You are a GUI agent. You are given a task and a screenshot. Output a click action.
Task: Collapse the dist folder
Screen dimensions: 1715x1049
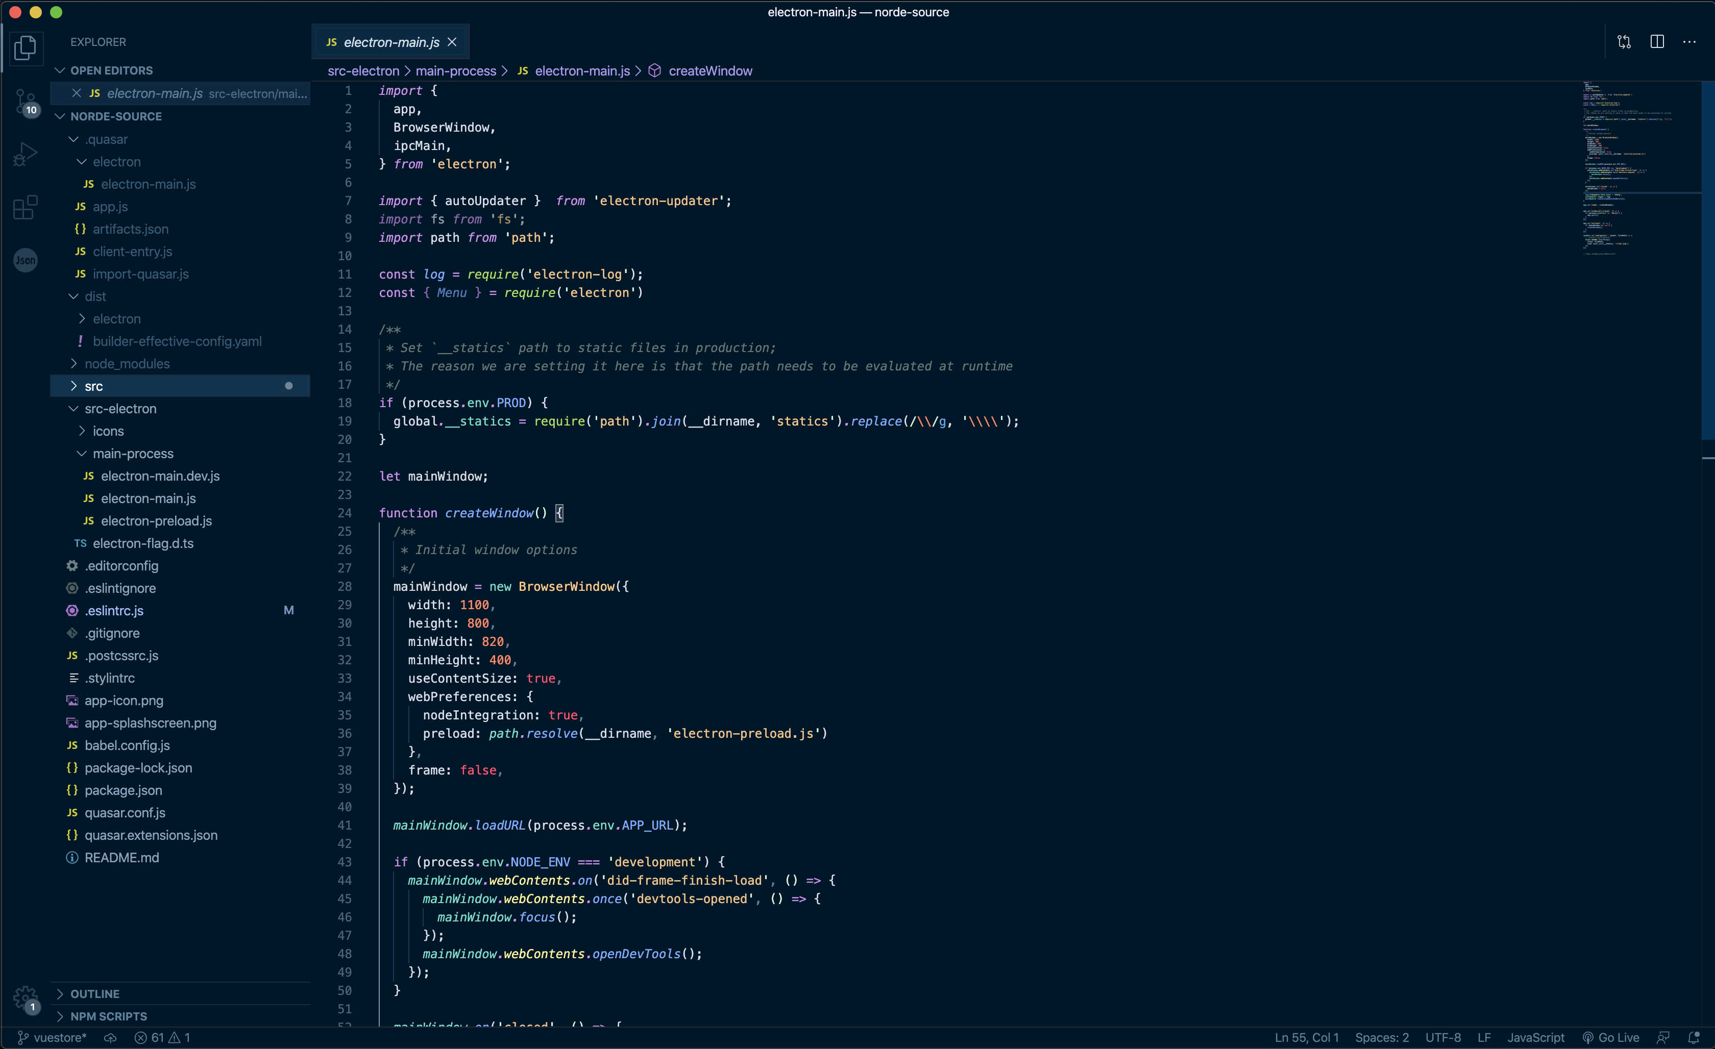[x=180, y=296]
